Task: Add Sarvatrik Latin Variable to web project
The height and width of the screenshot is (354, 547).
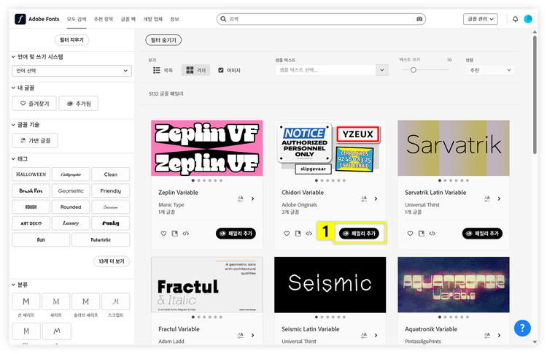Action: point(421,234)
